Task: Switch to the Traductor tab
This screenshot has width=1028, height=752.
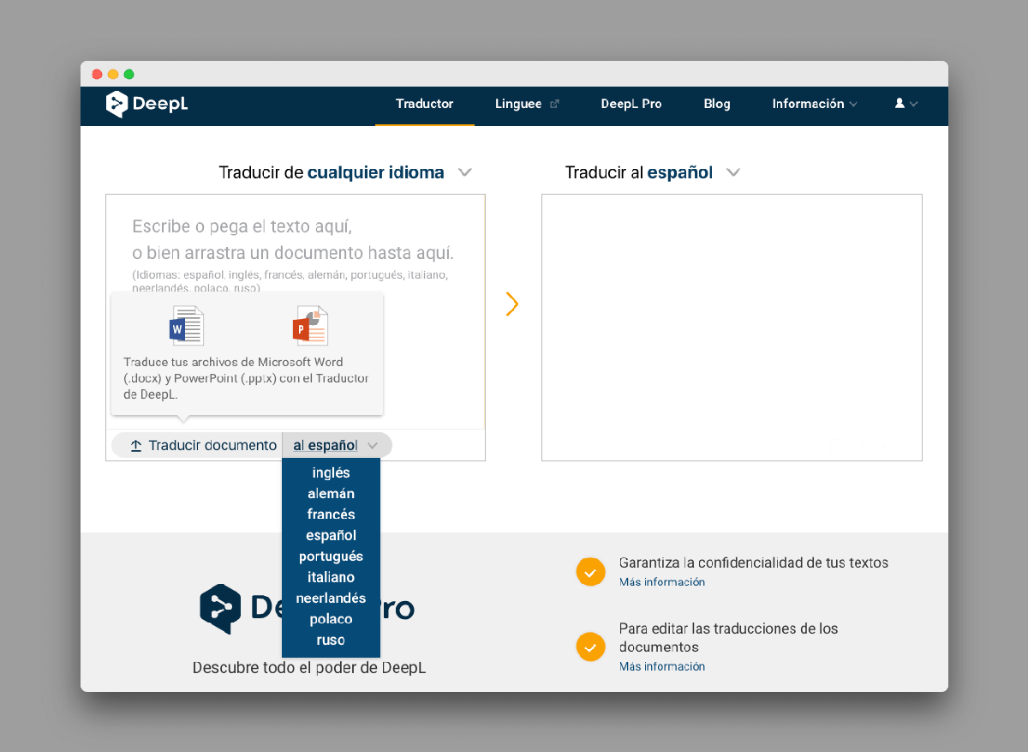Action: [x=424, y=104]
